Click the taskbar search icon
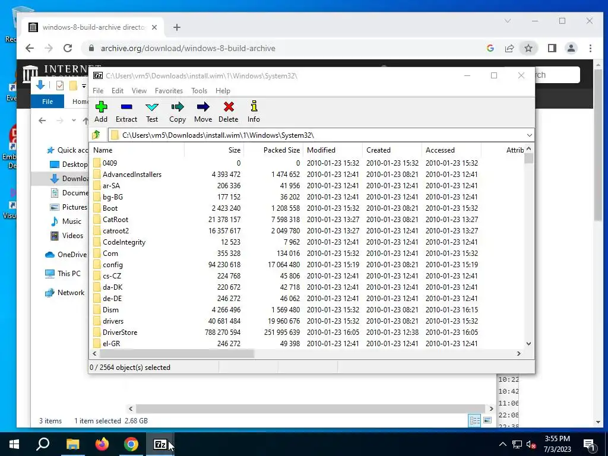The width and height of the screenshot is (608, 456). click(43, 444)
